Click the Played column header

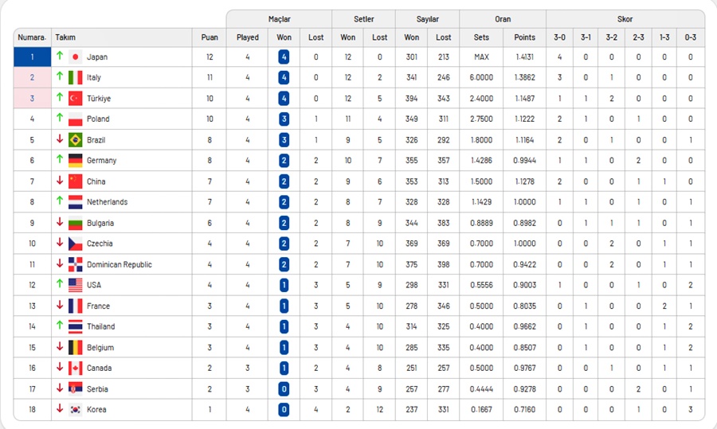[248, 37]
